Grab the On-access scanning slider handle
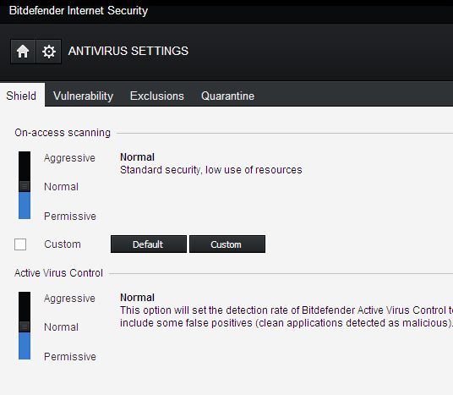 point(25,187)
